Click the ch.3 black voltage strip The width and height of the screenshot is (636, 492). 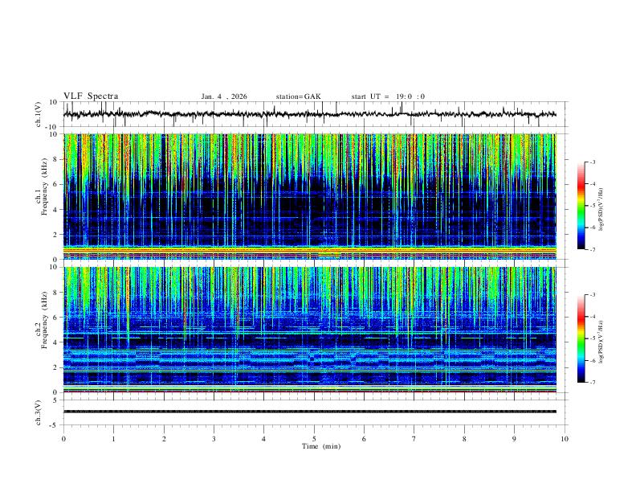click(309, 412)
